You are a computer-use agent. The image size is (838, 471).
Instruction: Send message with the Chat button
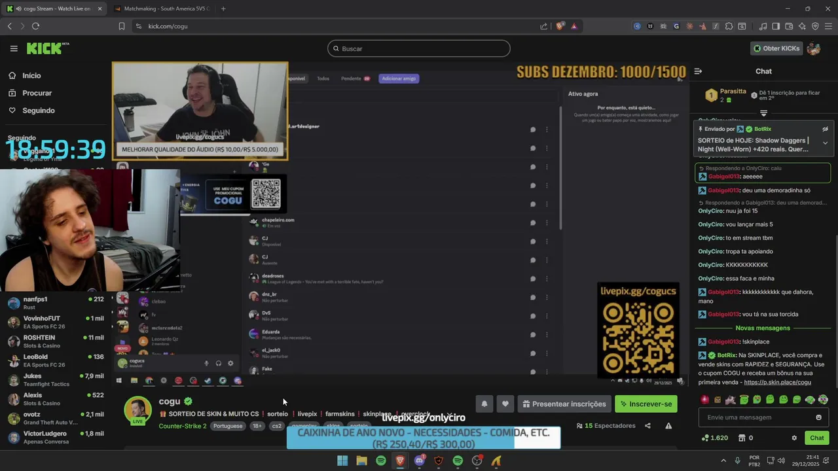click(817, 438)
